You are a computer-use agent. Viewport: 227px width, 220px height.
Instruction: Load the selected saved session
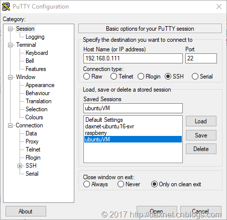[x=201, y=121]
